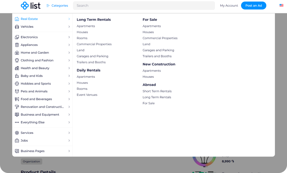
Task: Open Trailers and Booths under For Sale
Action: tap(157, 56)
